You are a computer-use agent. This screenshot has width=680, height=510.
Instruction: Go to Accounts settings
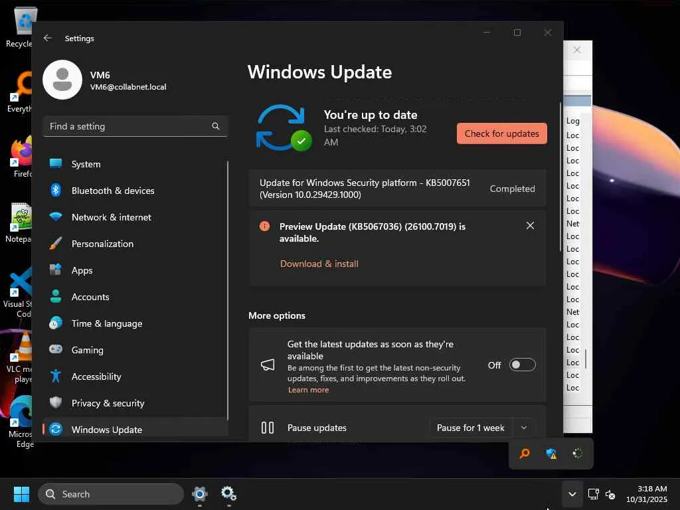135,297
